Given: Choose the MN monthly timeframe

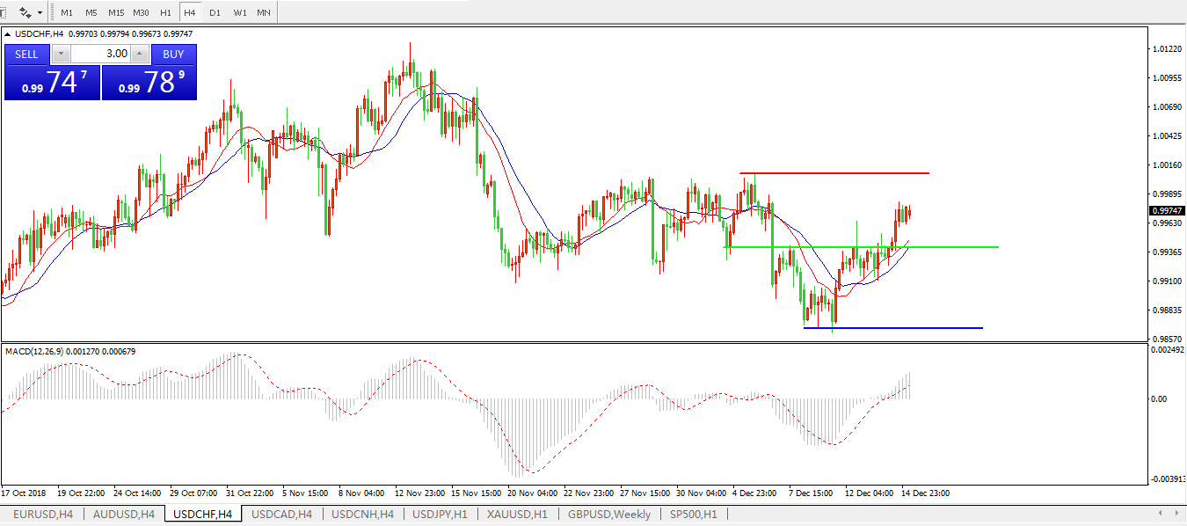Looking at the screenshot, I should [x=264, y=13].
